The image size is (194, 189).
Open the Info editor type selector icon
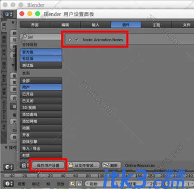[8, 14]
